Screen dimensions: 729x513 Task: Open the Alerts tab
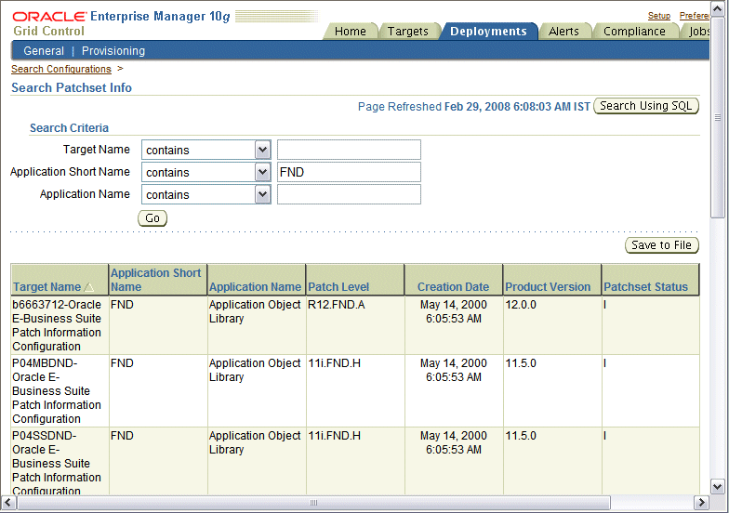[x=563, y=32]
